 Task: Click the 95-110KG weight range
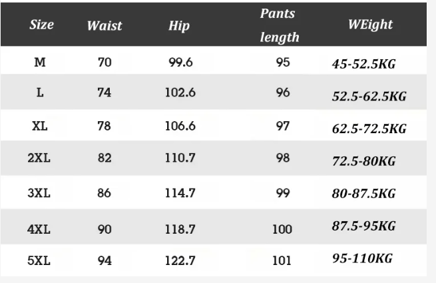[x=362, y=258]
